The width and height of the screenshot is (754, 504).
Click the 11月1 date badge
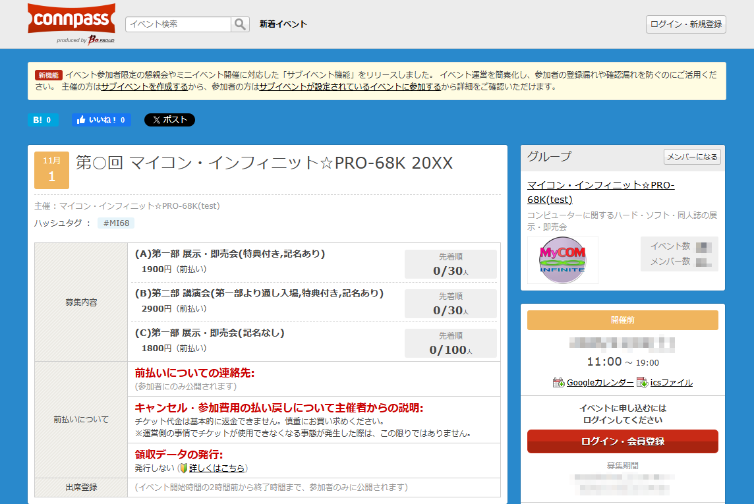[x=51, y=171]
